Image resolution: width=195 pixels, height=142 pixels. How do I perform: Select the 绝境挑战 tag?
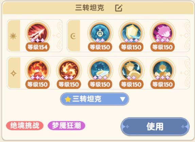(x=24, y=126)
